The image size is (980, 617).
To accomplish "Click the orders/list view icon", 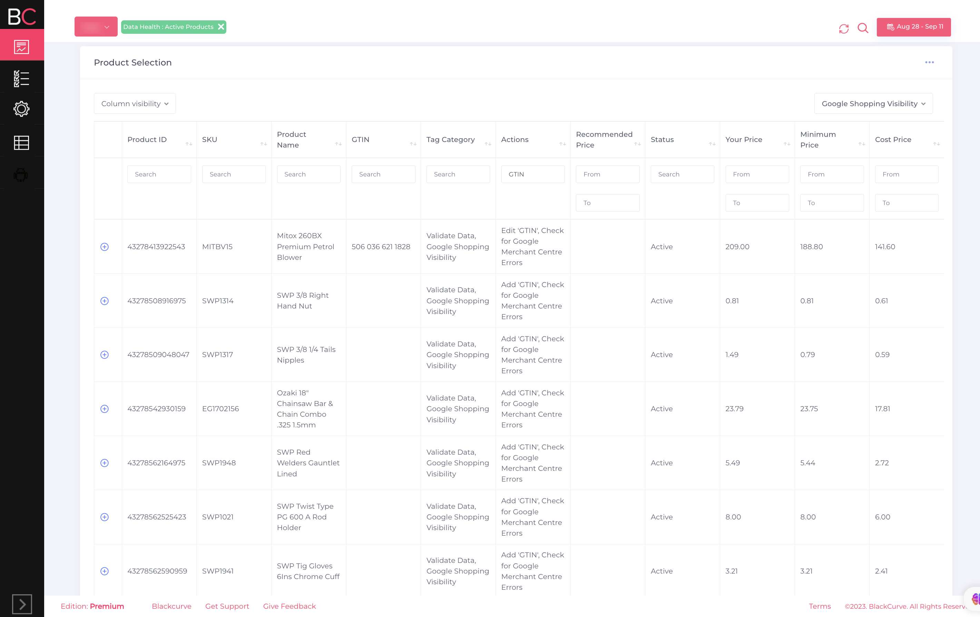I will click(21, 78).
